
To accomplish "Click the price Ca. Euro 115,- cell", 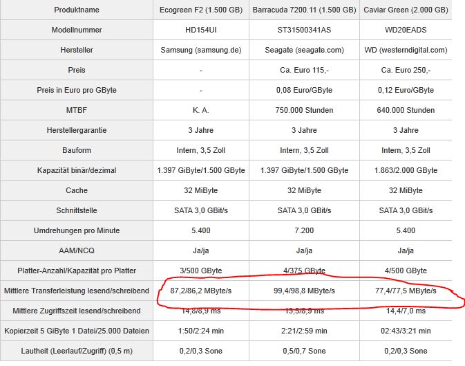I will (x=303, y=71).
